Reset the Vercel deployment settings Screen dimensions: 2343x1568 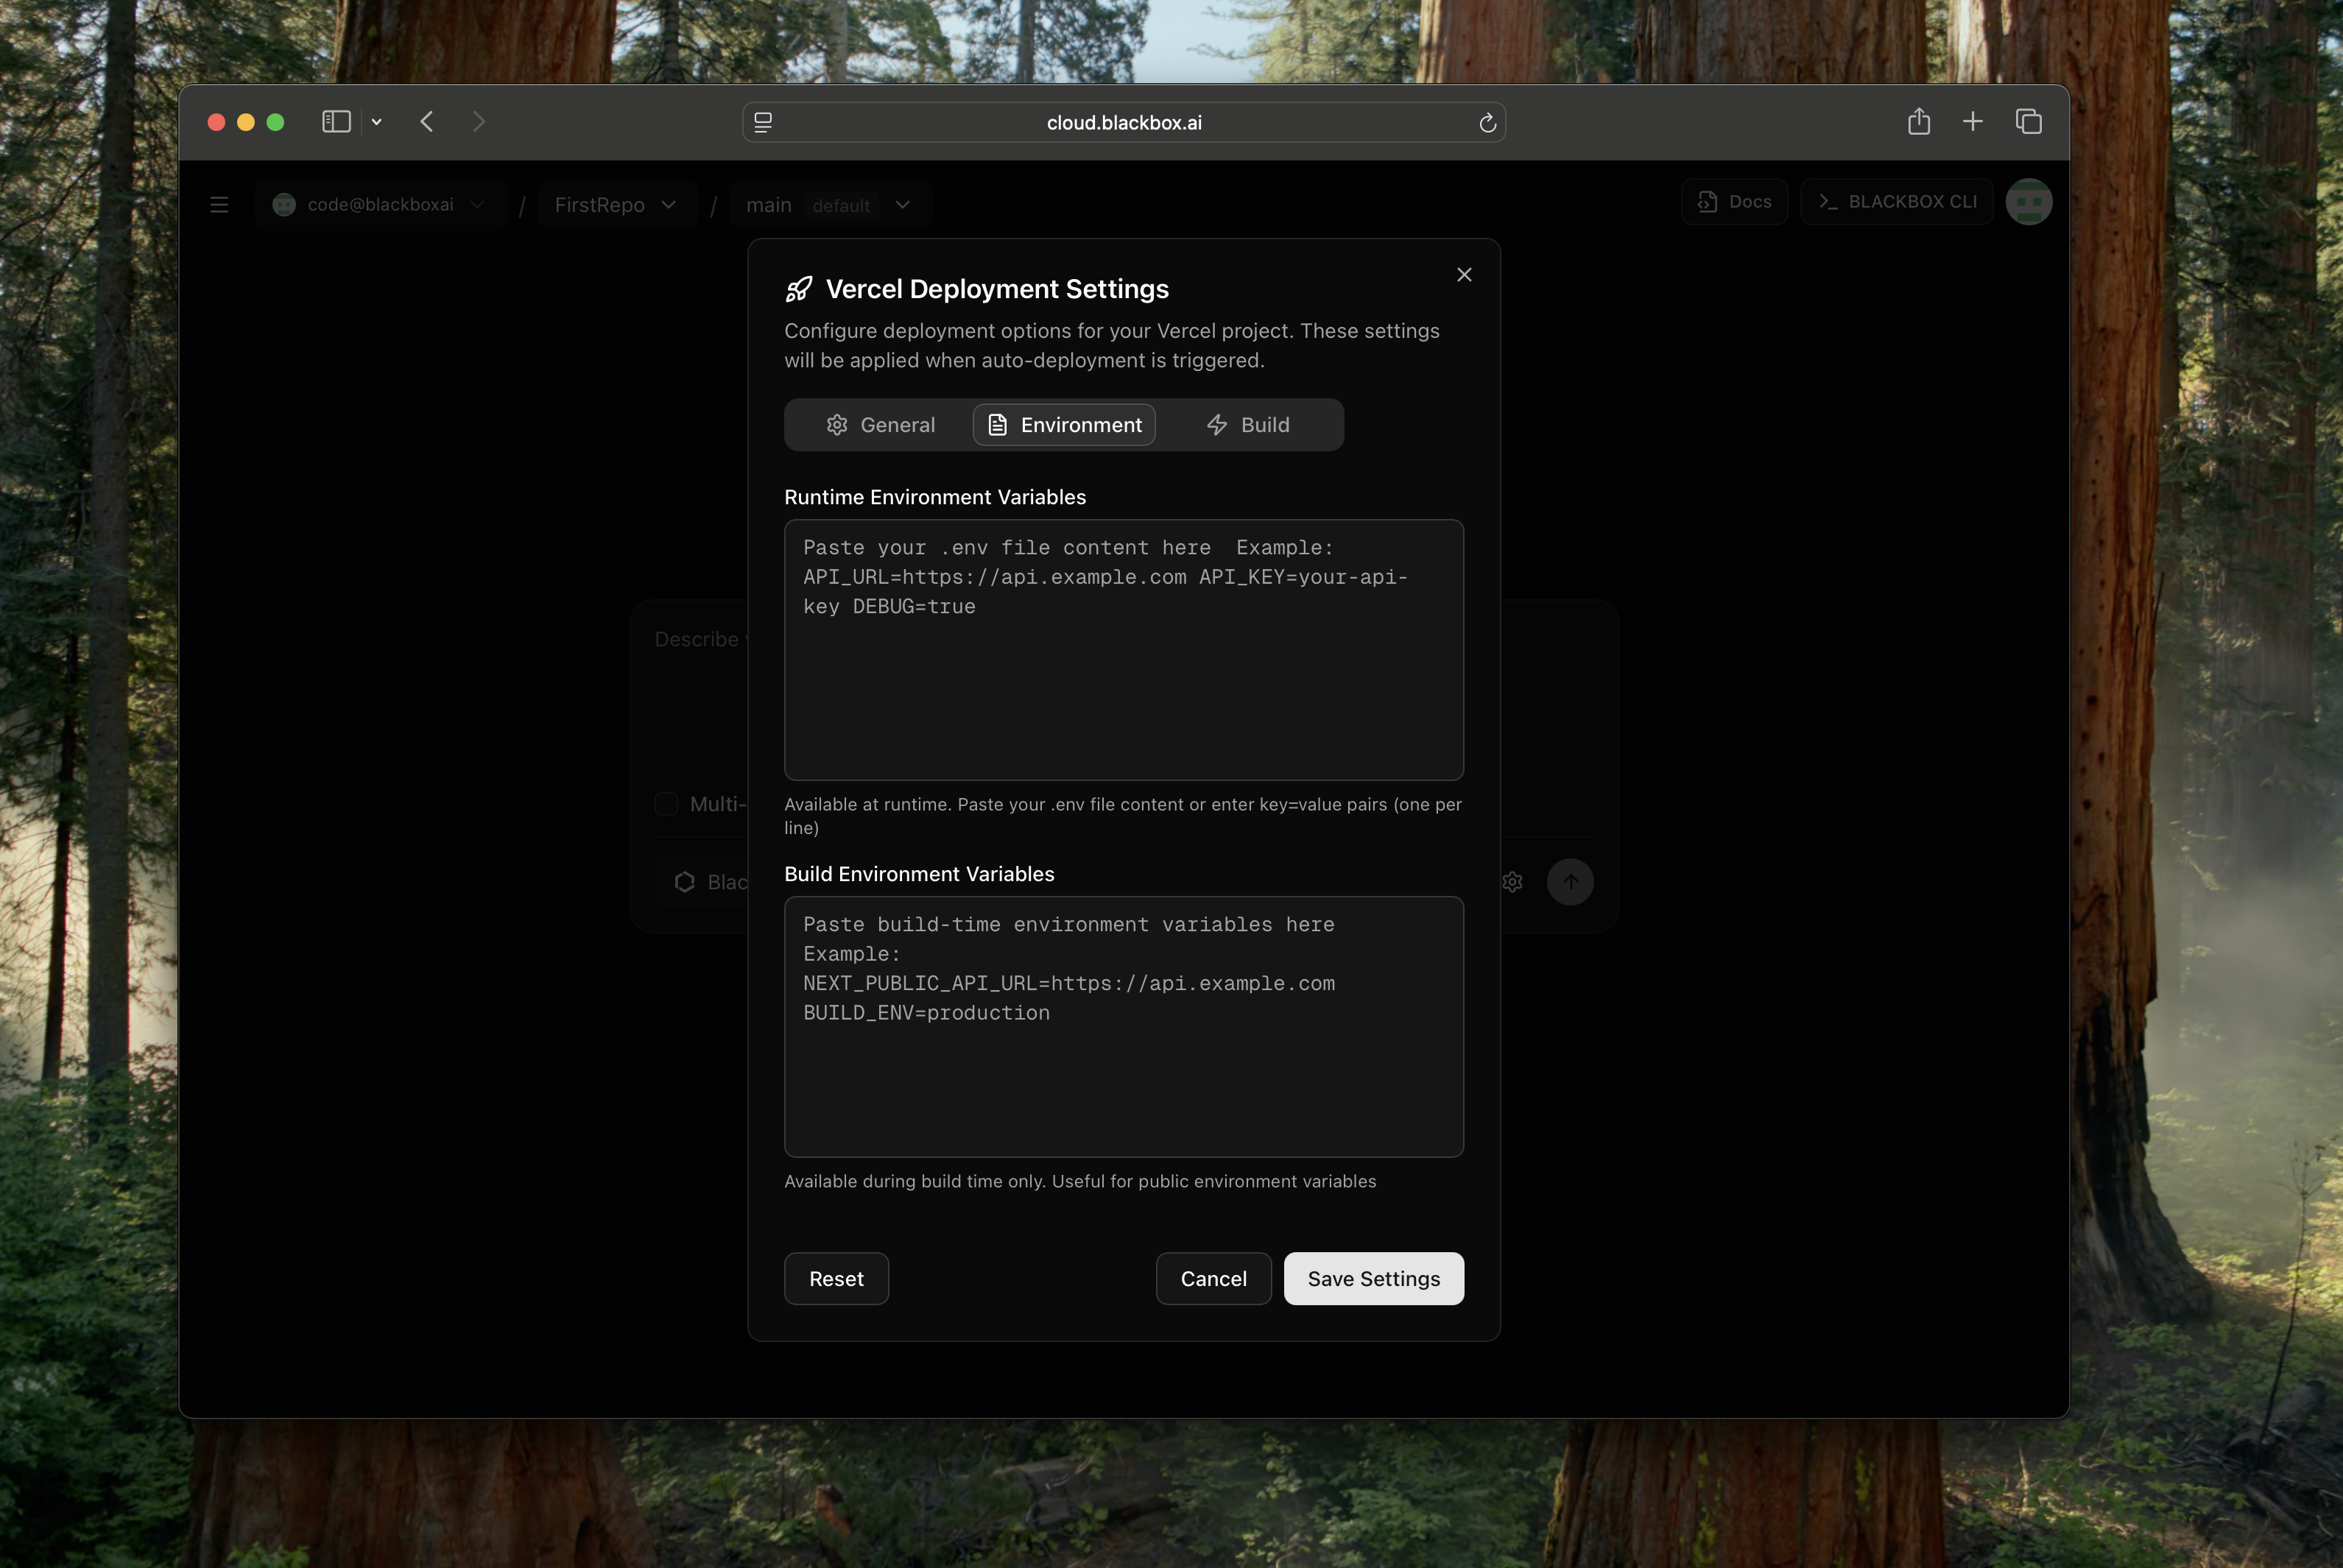836,1278
